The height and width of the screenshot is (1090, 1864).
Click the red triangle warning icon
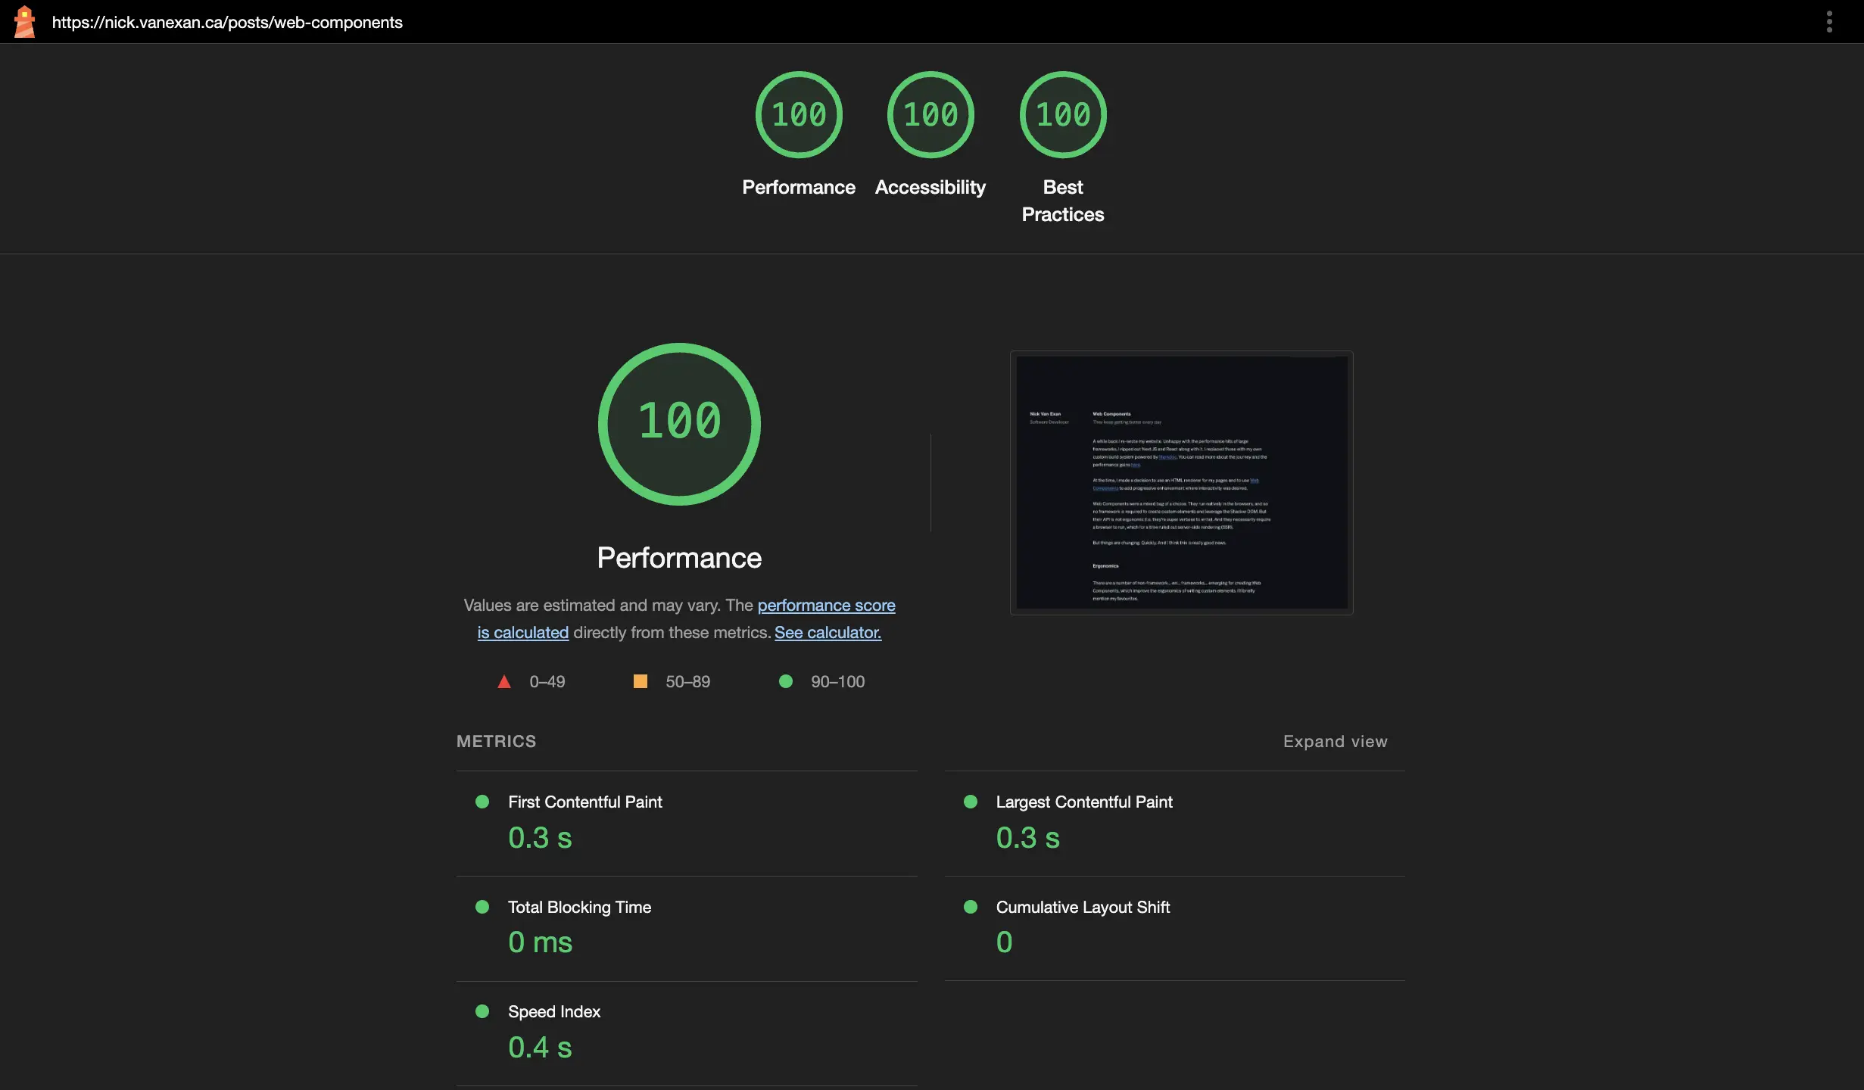pyautogui.click(x=503, y=681)
